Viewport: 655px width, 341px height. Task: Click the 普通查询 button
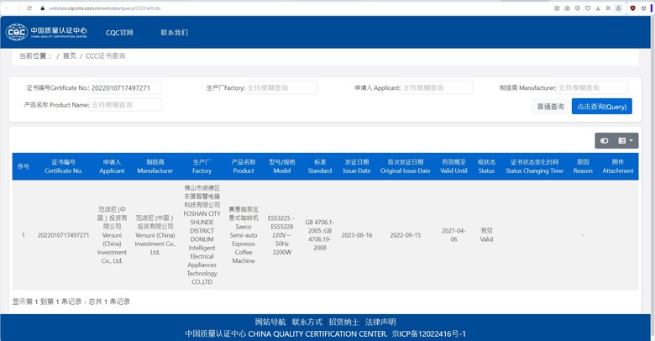(551, 107)
